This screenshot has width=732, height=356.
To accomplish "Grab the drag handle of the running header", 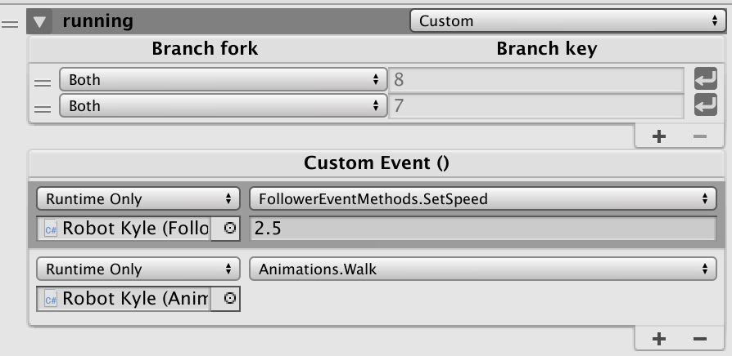I will click(x=9, y=24).
